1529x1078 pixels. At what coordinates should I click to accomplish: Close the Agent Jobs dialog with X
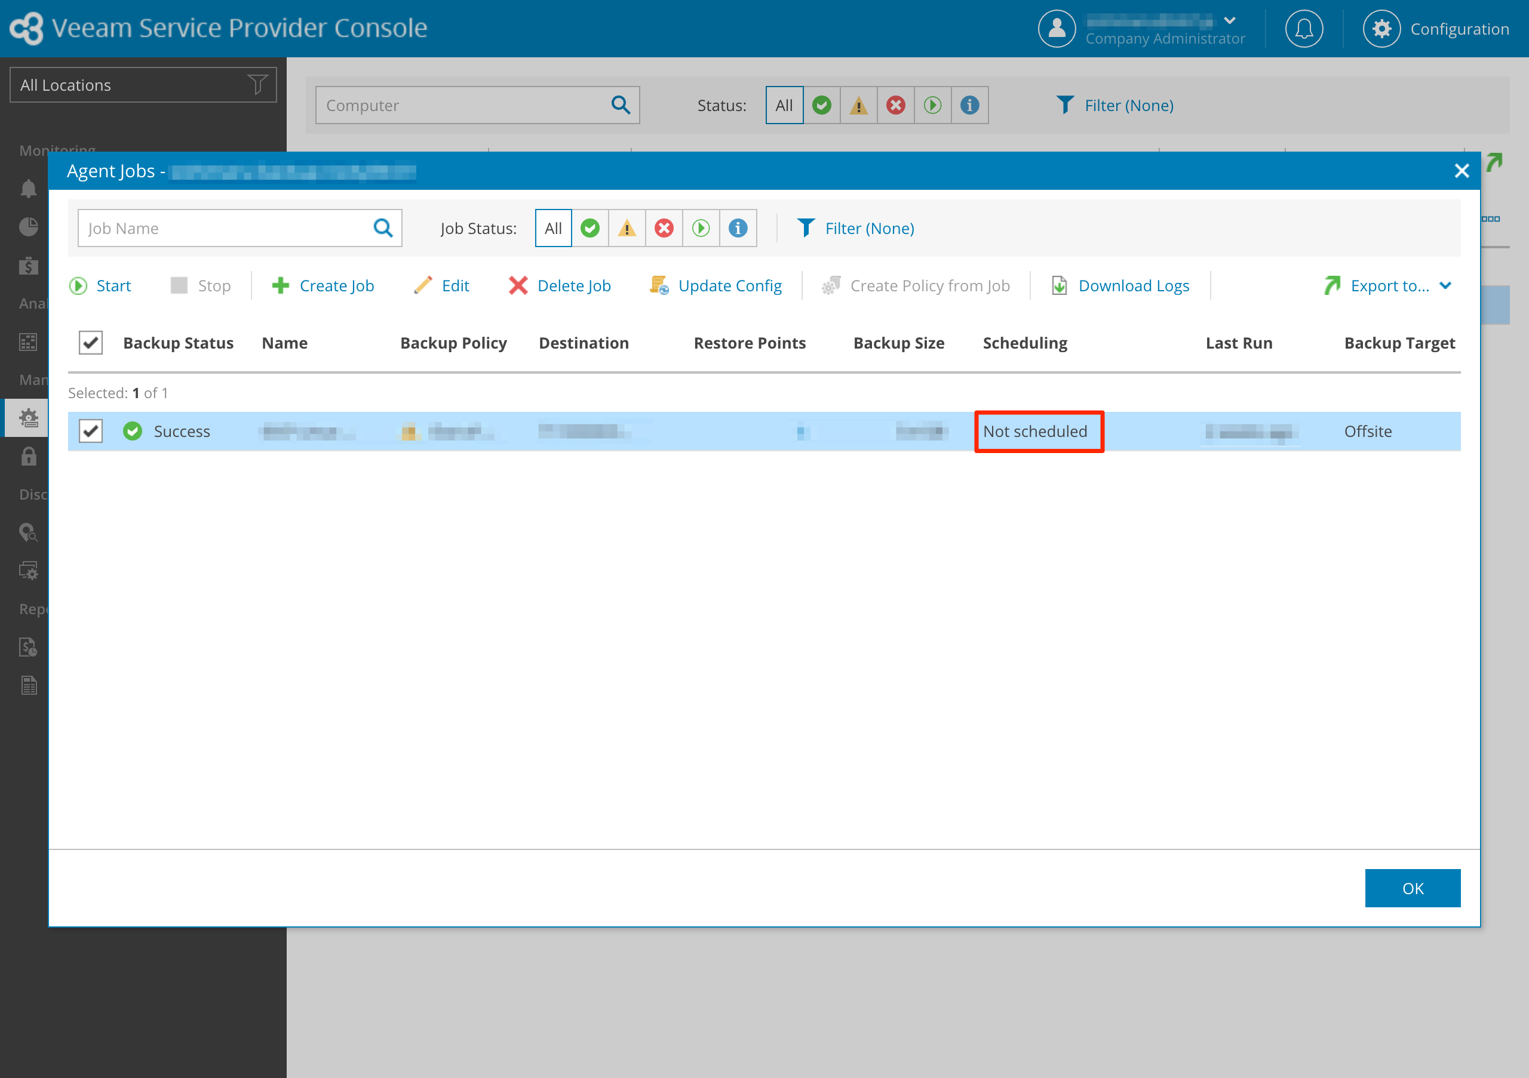point(1462,171)
